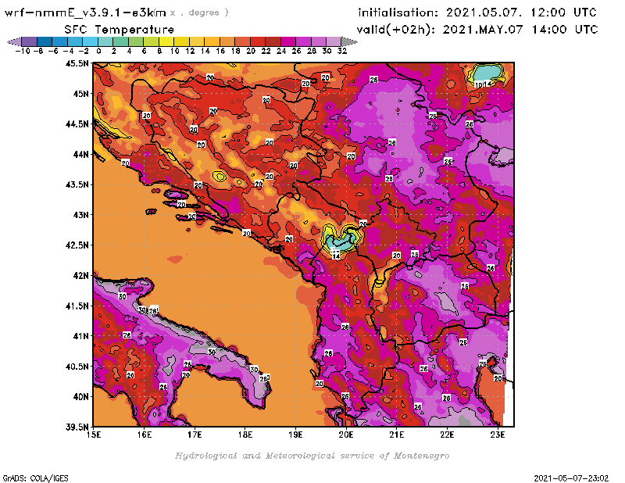Select the legend scale value 0
This screenshot has height=483, width=625.
(98, 51)
